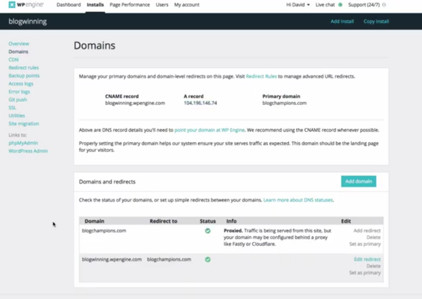The image size is (422, 299).
Task: Click the Domains page heading
Action: [94, 45]
